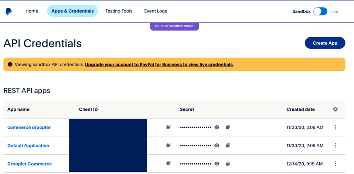Click the masked secret dots for commerce droopler
The image size is (354, 174).
point(195,128)
